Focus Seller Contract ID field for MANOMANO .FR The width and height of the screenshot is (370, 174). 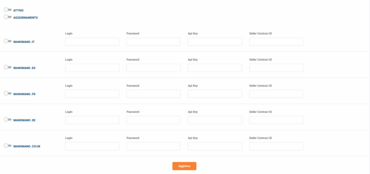pyautogui.click(x=276, y=94)
